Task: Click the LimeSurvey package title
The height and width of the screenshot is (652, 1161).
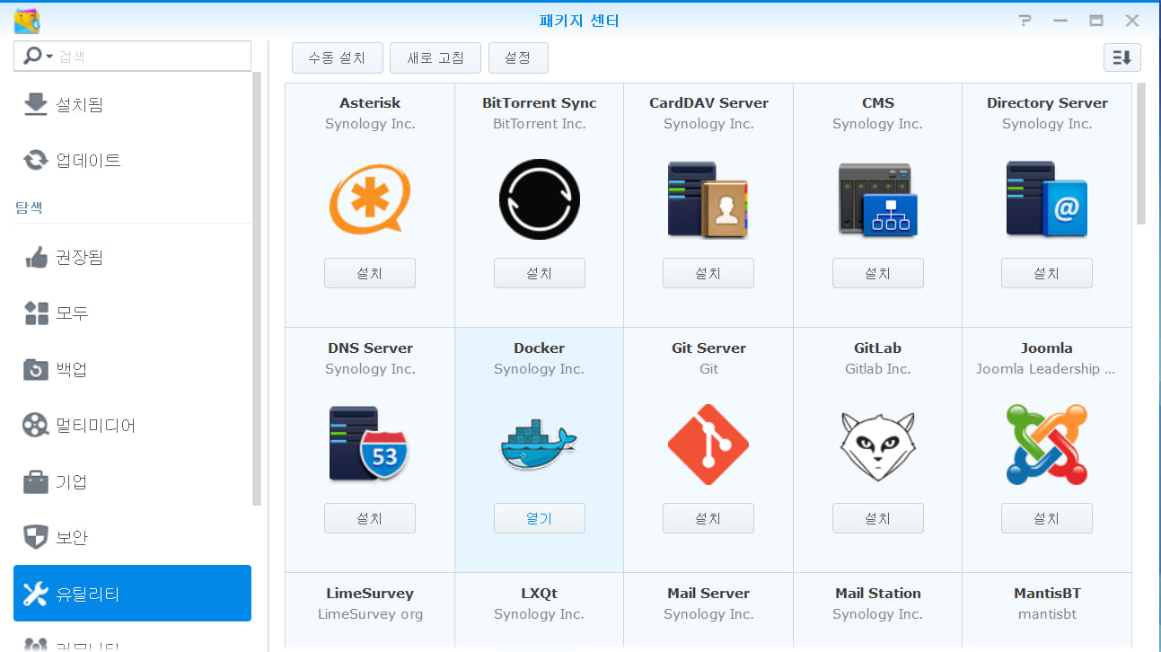Action: click(370, 594)
